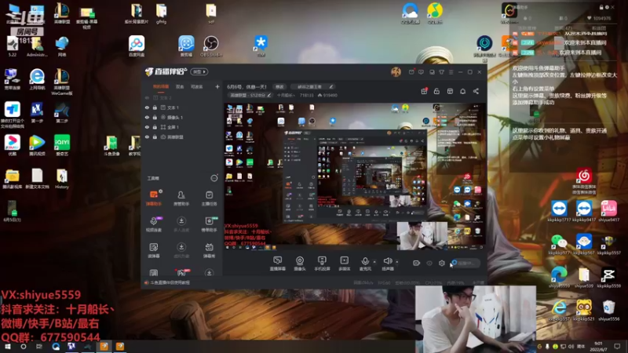Screen dimensions: 628x353
Task: Select the Recycle Bin desktop icon
Action: pyautogui.click(x=609, y=311)
